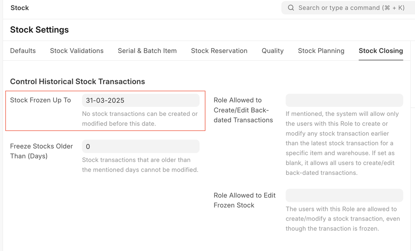Viewport: 415px width, 251px height.
Task: Open the Stock Validations tab
Action: point(77,51)
